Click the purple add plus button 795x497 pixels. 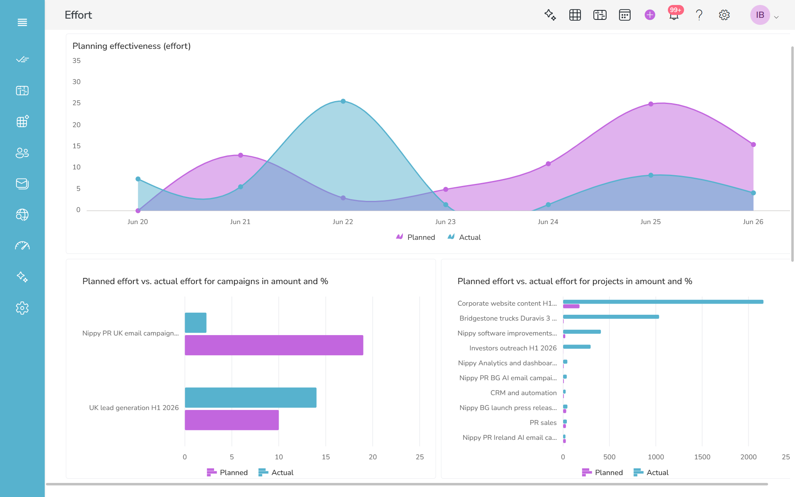click(650, 15)
